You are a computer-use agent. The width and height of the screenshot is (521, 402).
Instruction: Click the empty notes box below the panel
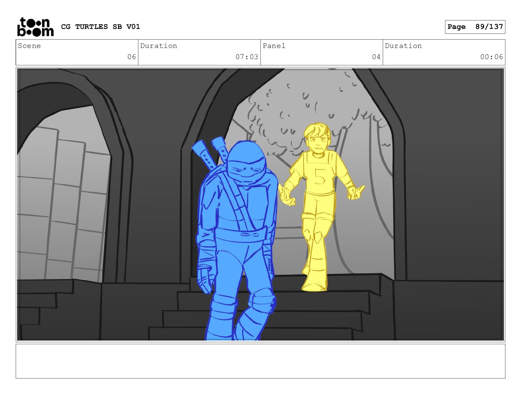[260, 361]
